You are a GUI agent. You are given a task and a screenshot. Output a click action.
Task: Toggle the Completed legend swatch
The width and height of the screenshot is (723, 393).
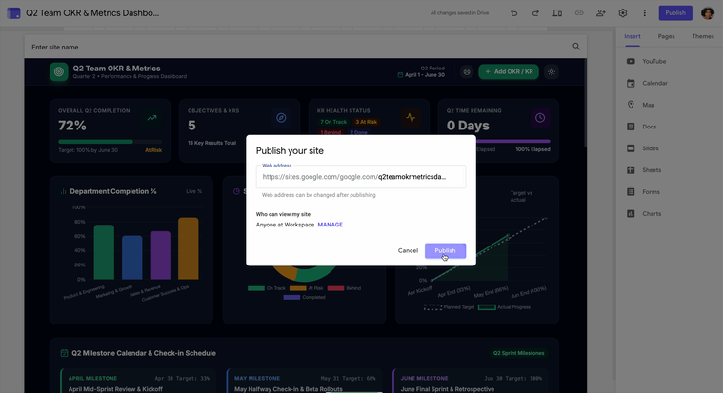pyautogui.click(x=291, y=297)
